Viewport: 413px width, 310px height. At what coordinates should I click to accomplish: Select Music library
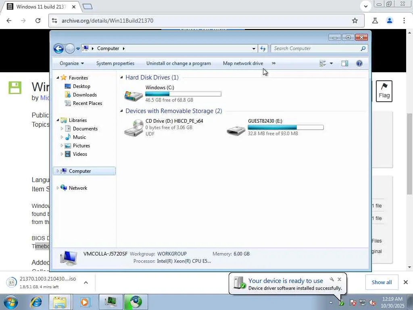(79, 137)
